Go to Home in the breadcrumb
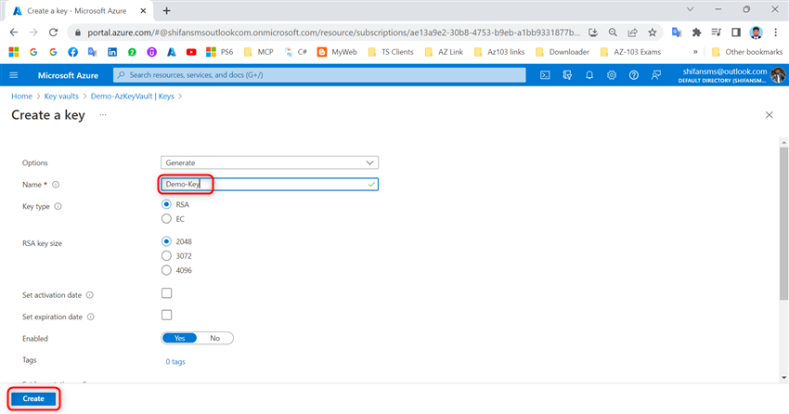Viewport: 789px width, 414px height. 21,97
